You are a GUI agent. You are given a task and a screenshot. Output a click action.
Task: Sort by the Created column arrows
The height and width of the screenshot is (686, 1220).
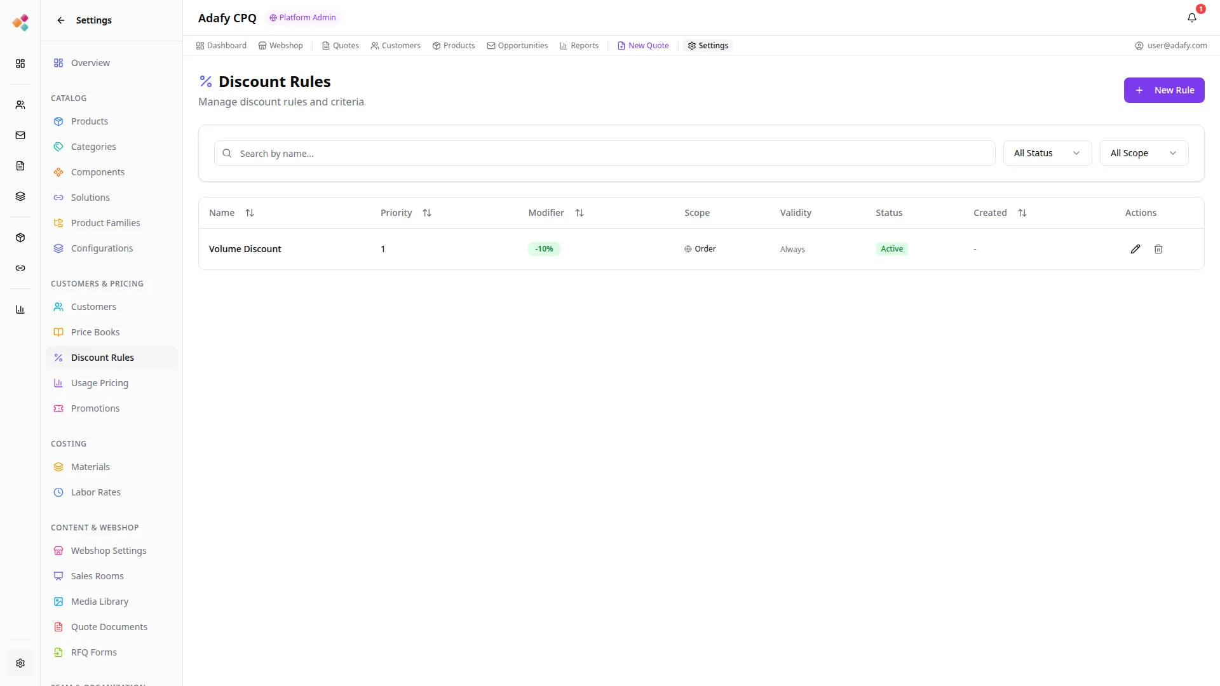pyautogui.click(x=1022, y=213)
